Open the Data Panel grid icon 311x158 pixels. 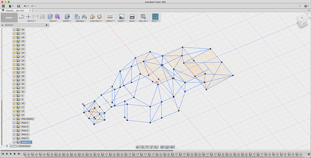point(3,6)
